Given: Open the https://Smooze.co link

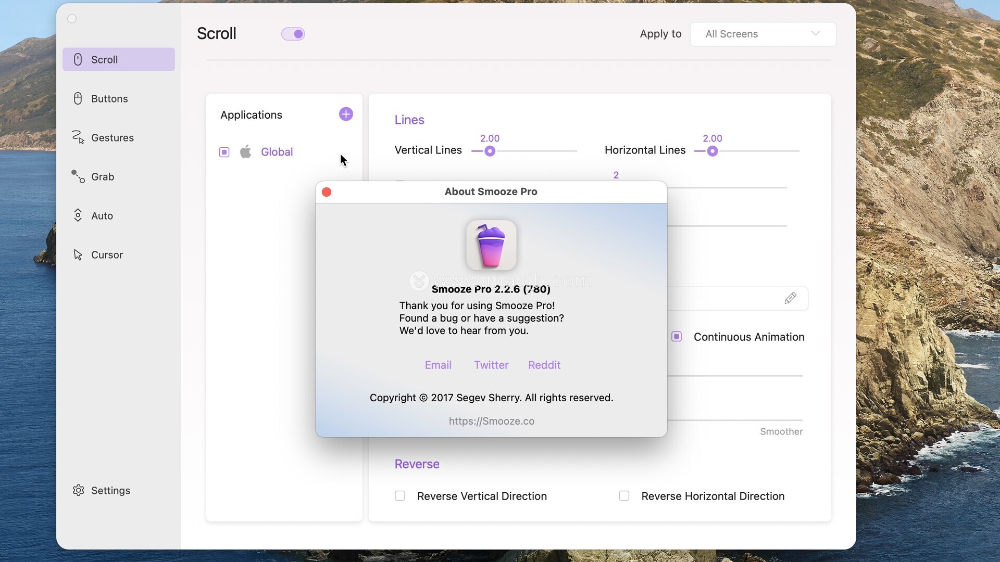Looking at the screenshot, I should coord(492,421).
